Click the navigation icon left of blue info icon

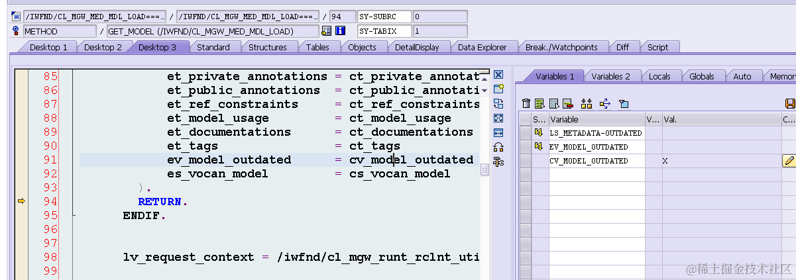[326, 30]
